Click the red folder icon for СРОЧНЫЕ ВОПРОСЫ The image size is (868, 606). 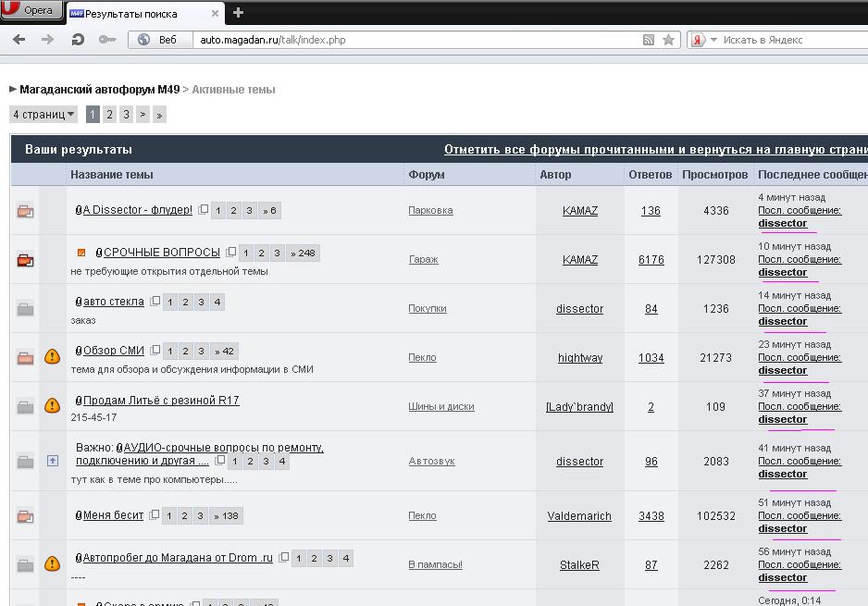(25, 260)
